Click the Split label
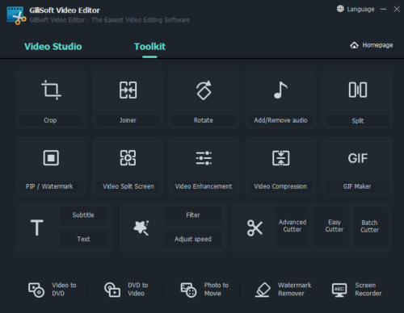The image size is (404, 313). 358,121
